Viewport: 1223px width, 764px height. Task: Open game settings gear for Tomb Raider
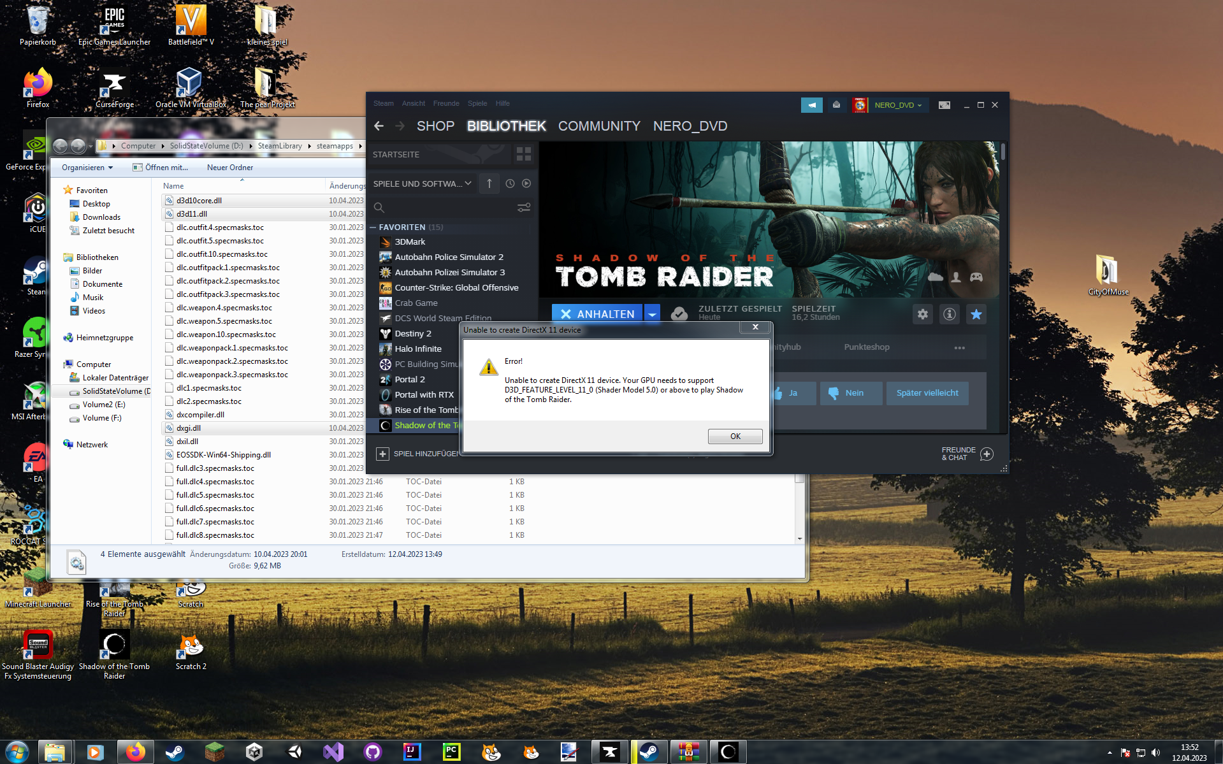point(923,314)
